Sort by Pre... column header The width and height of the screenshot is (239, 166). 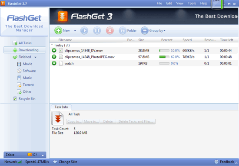(131, 40)
